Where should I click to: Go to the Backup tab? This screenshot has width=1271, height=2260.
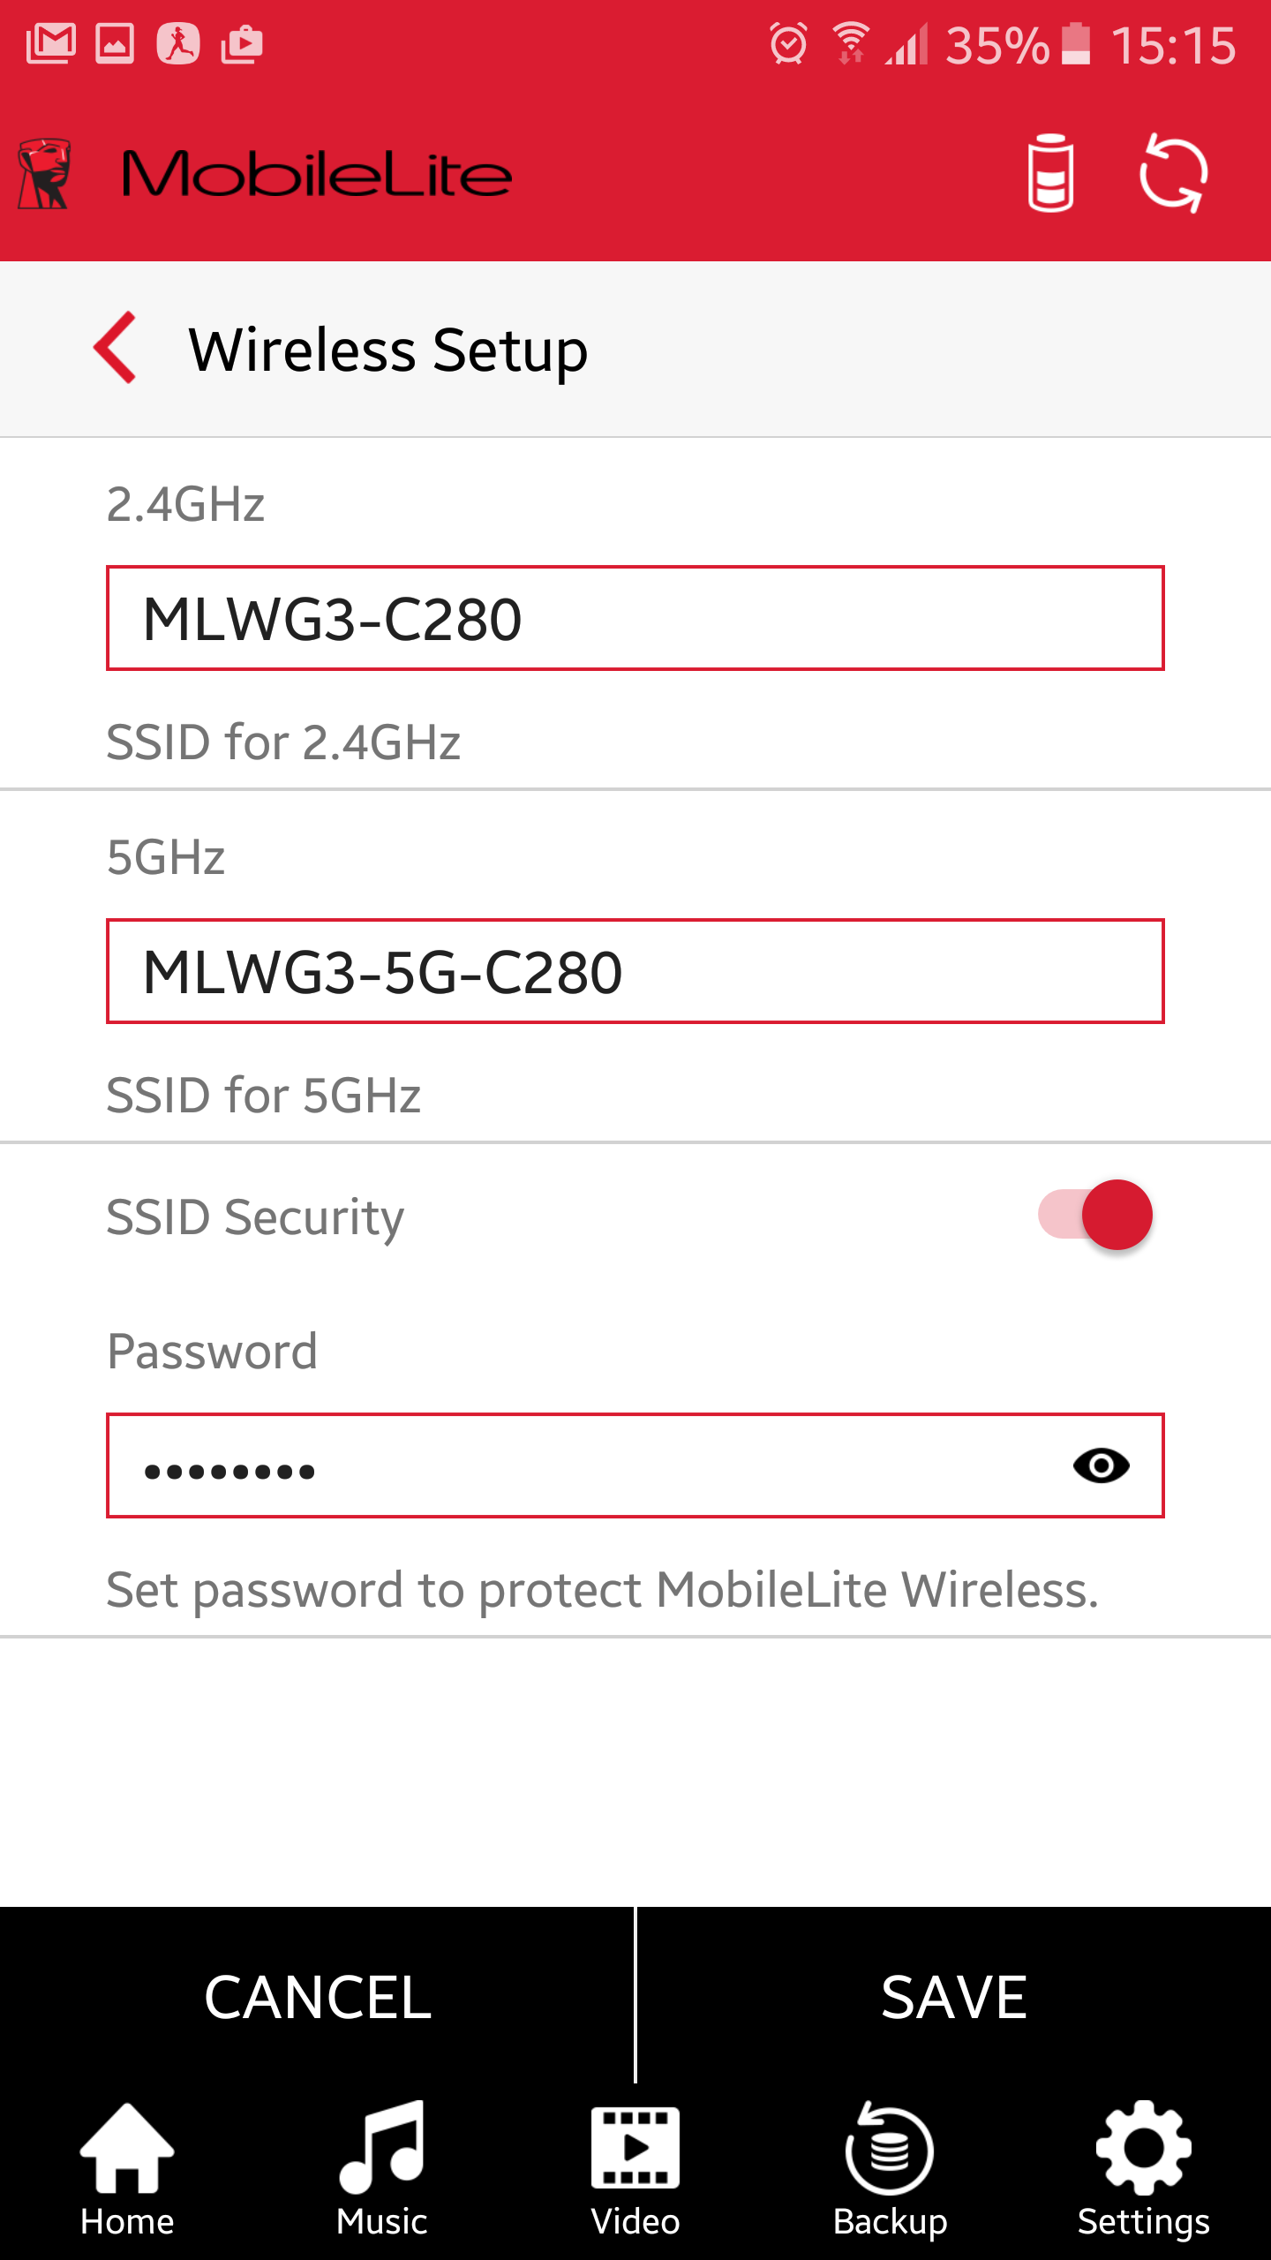click(x=890, y=2172)
